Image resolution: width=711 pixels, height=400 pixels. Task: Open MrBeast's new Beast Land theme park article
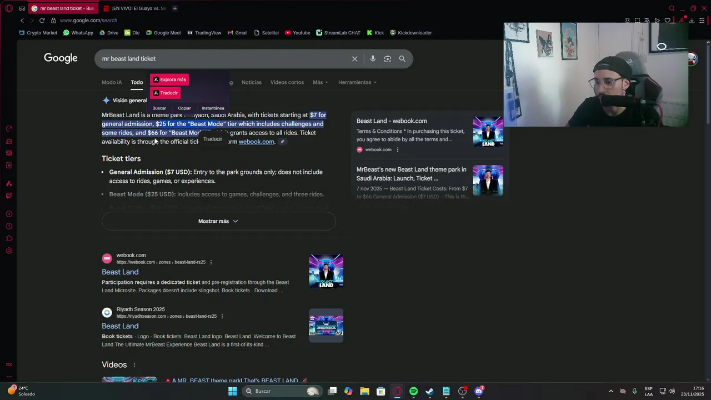[412, 174]
